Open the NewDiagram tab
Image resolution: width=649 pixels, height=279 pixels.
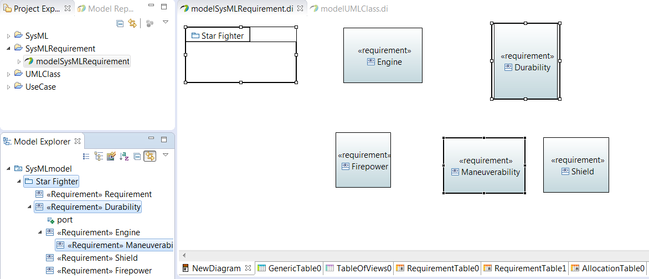click(216, 268)
